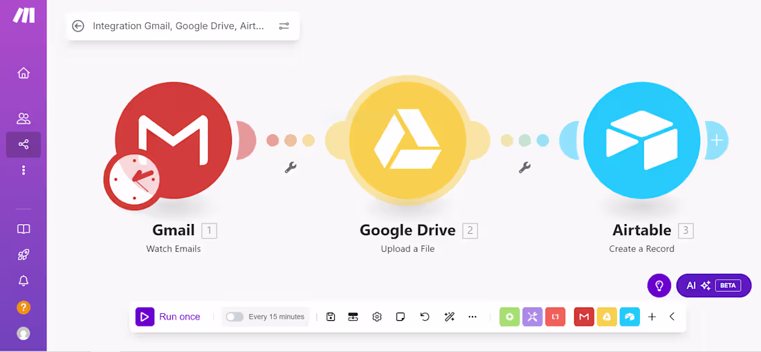The height and width of the screenshot is (352, 761).
Task: Click the undo arrow in the toolbar
Action: click(425, 317)
